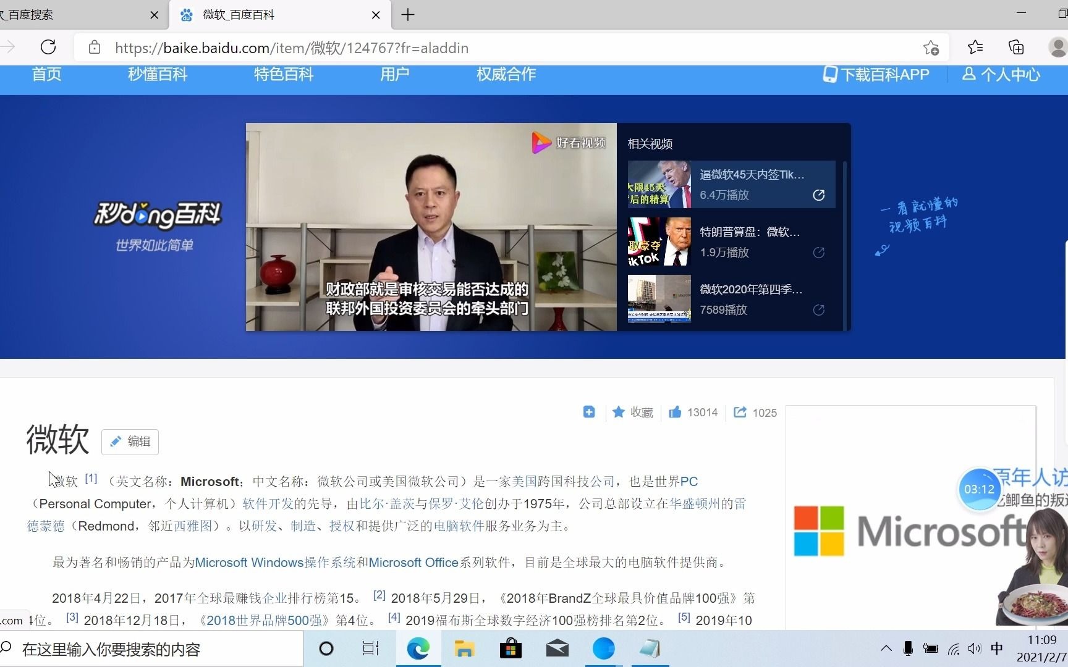Add page to favorites star icon

click(931, 48)
